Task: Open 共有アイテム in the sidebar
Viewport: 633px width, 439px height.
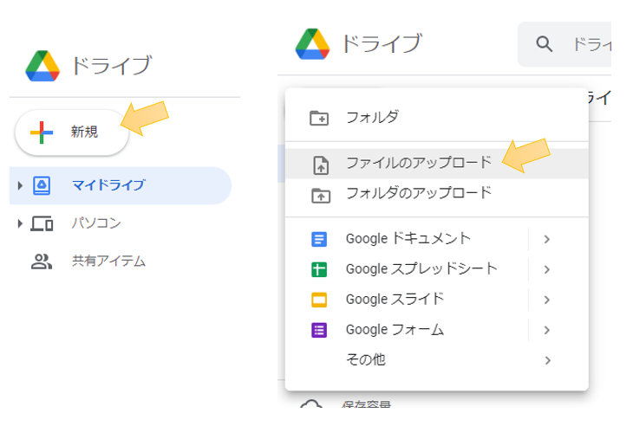Action: (108, 261)
